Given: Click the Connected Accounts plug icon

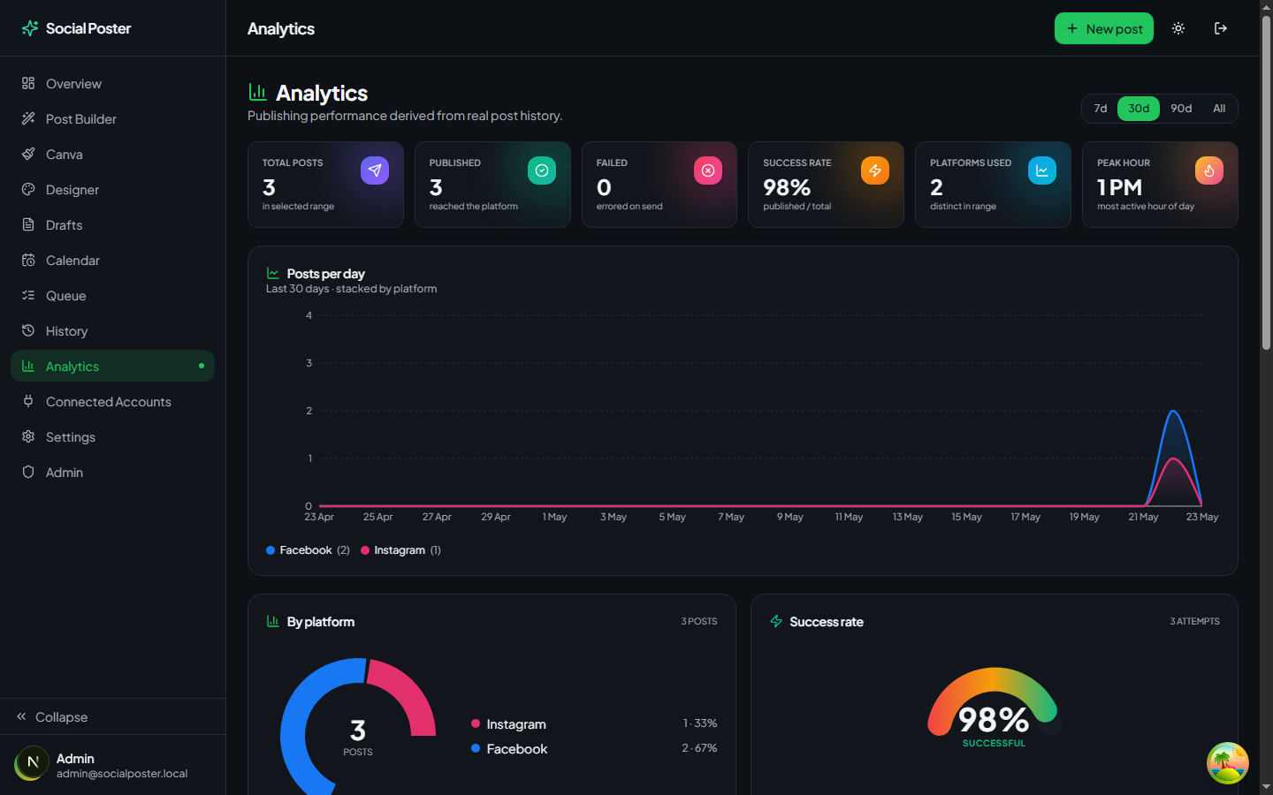Looking at the screenshot, I should point(28,401).
